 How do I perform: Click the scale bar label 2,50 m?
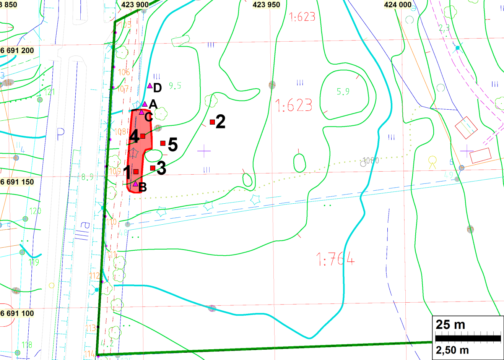click(452, 350)
